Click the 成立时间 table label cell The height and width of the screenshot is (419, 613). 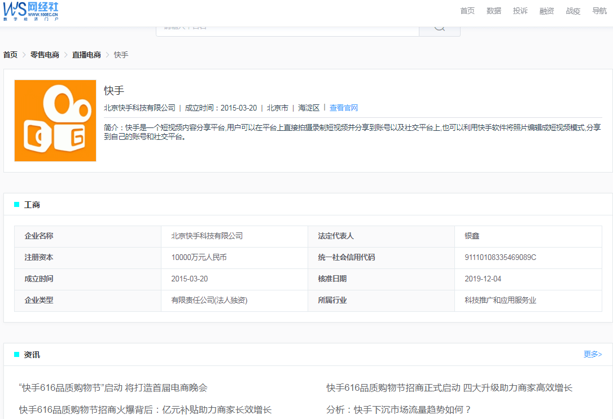click(x=87, y=279)
